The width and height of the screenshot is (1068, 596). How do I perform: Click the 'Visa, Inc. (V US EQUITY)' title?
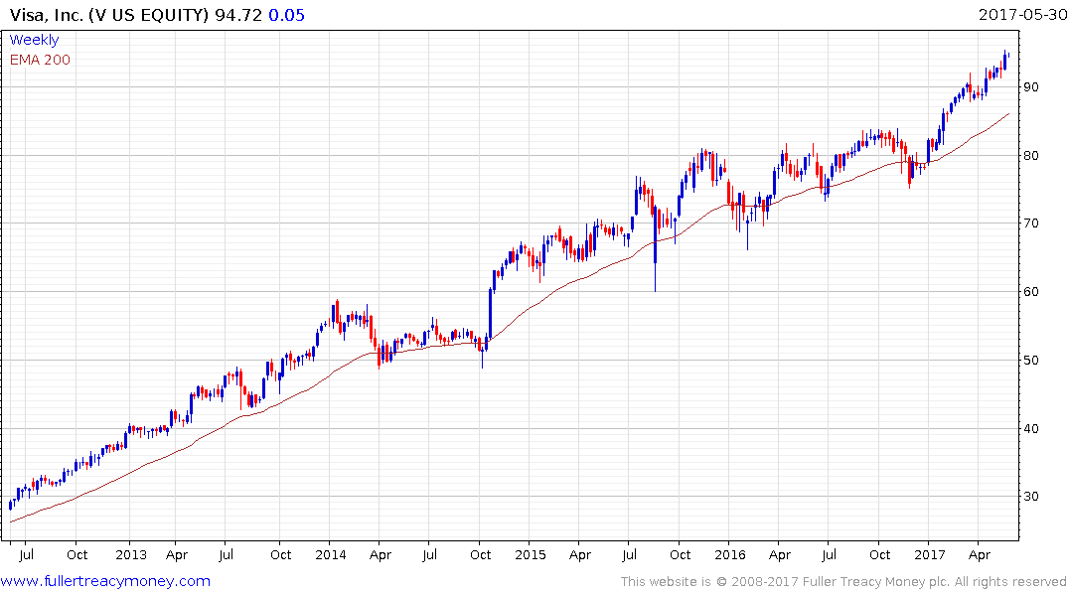109,15
